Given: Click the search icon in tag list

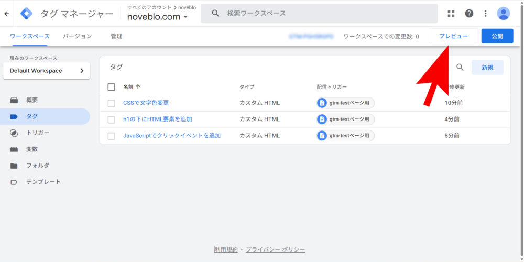Looking at the screenshot, I should pos(460,67).
